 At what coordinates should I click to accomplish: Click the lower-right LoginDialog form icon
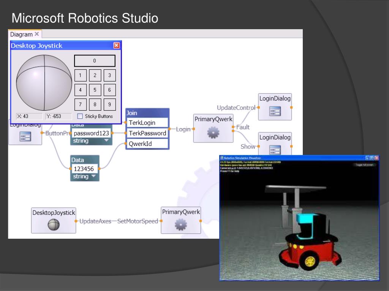pyautogui.click(x=275, y=150)
